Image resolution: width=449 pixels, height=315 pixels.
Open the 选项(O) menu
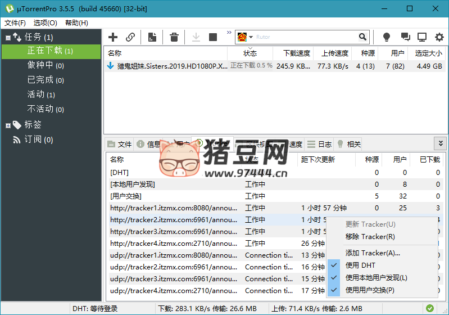[x=45, y=23]
